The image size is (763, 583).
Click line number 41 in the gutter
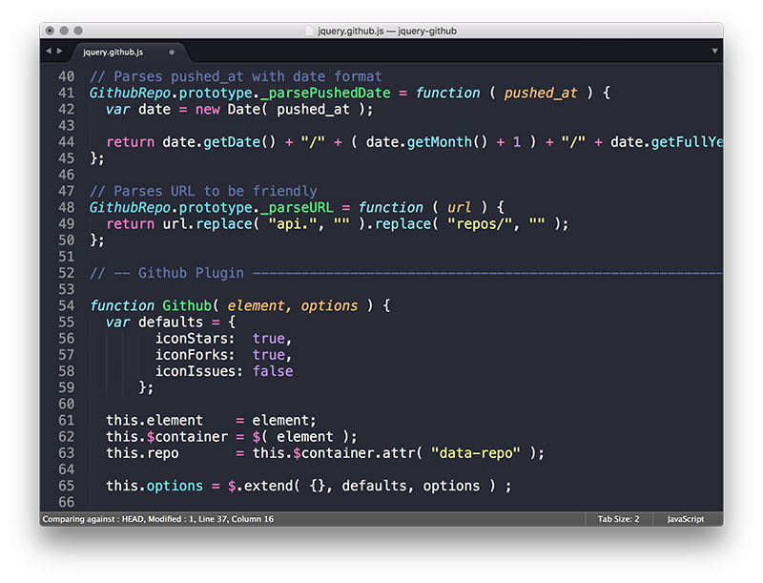pyautogui.click(x=66, y=93)
